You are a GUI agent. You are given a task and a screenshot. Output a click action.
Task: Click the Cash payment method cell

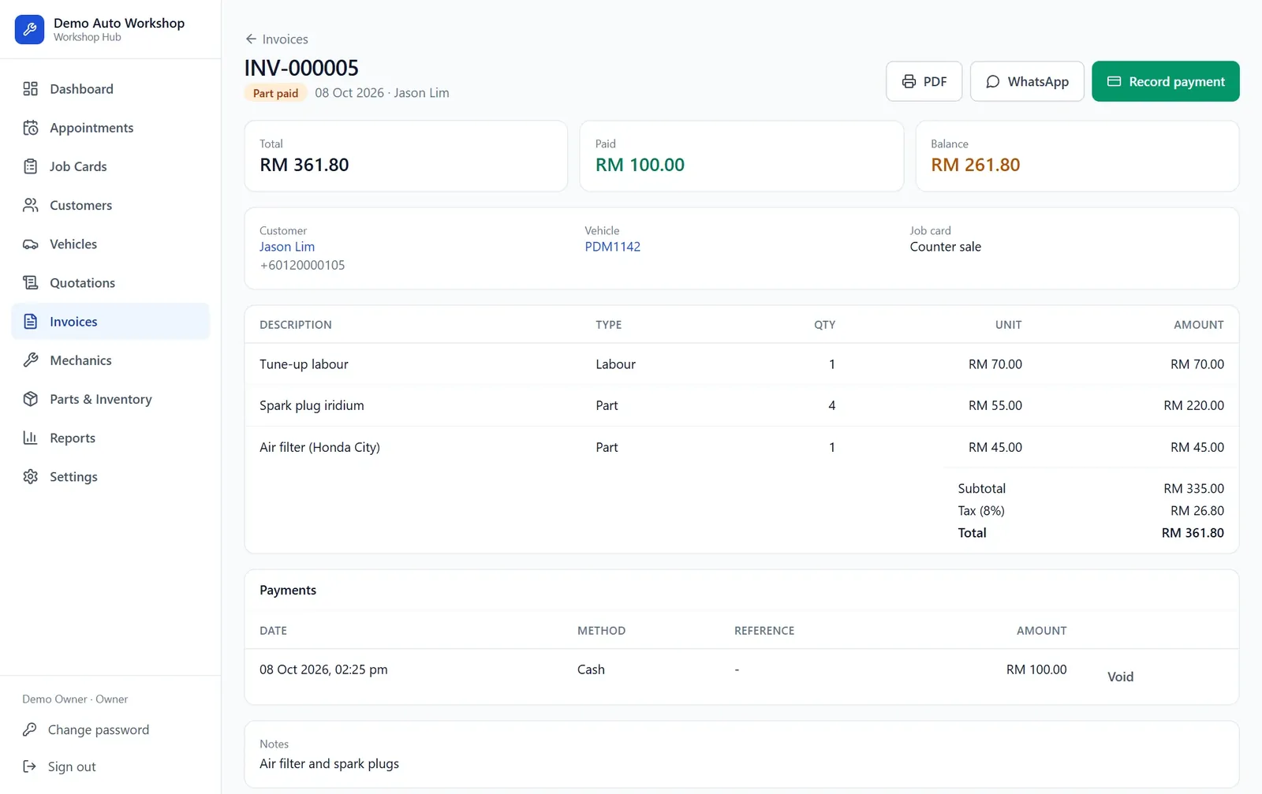coord(591,669)
